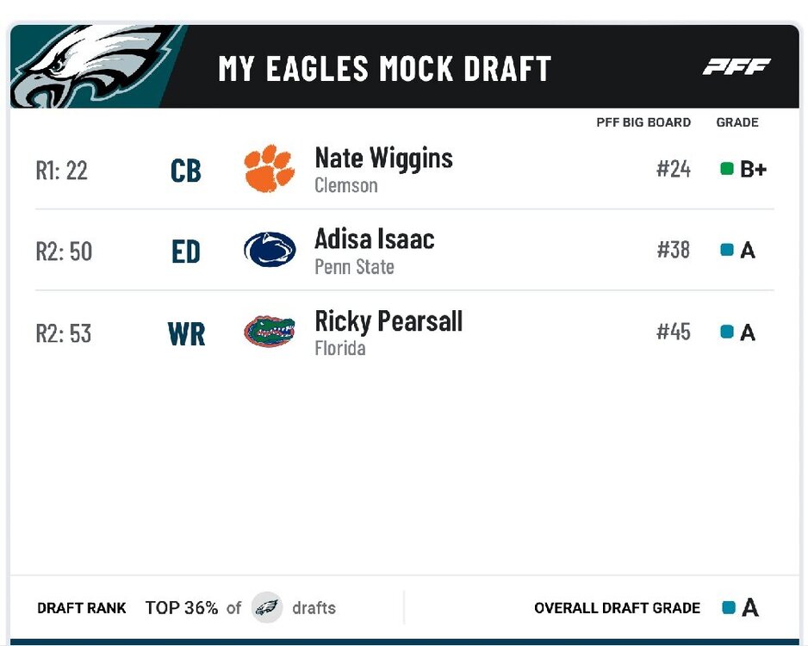The height and width of the screenshot is (646, 808).
Task: Click the green B+ grade indicator
Action: [x=727, y=169]
